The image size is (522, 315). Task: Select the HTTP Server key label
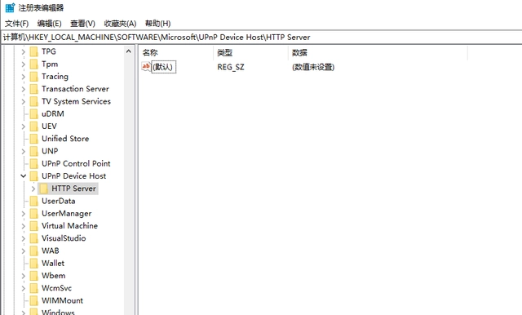coord(73,189)
